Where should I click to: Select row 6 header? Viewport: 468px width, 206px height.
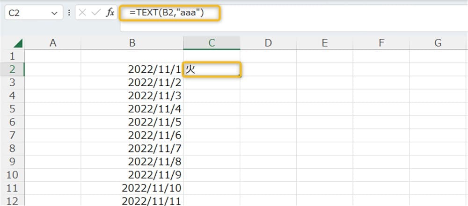12,122
